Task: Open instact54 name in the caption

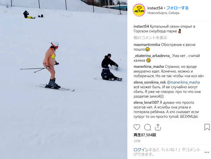Action: pyautogui.click(x=141, y=26)
